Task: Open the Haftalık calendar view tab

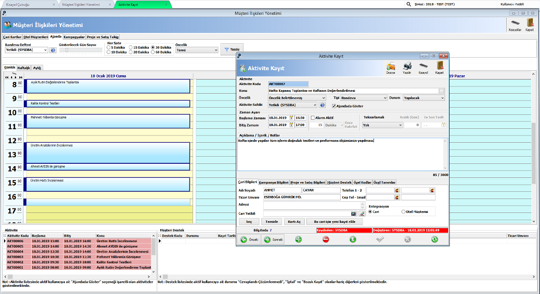Action: [x=23, y=68]
